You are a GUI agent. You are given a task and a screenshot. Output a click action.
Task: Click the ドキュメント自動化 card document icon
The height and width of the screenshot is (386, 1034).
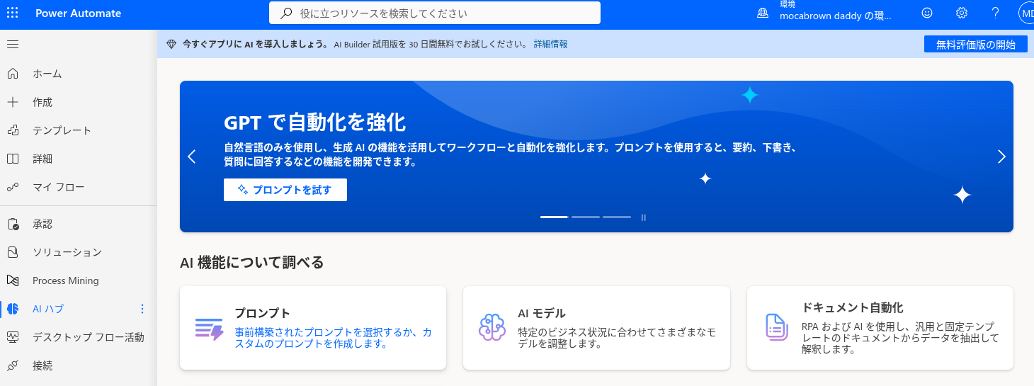777,327
